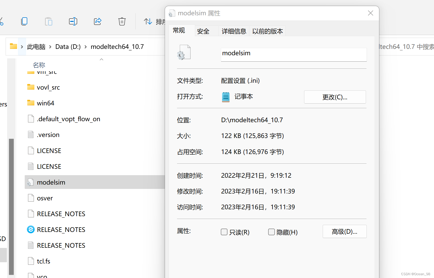
Task: Click the osver file icon
Action: click(31, 198)
